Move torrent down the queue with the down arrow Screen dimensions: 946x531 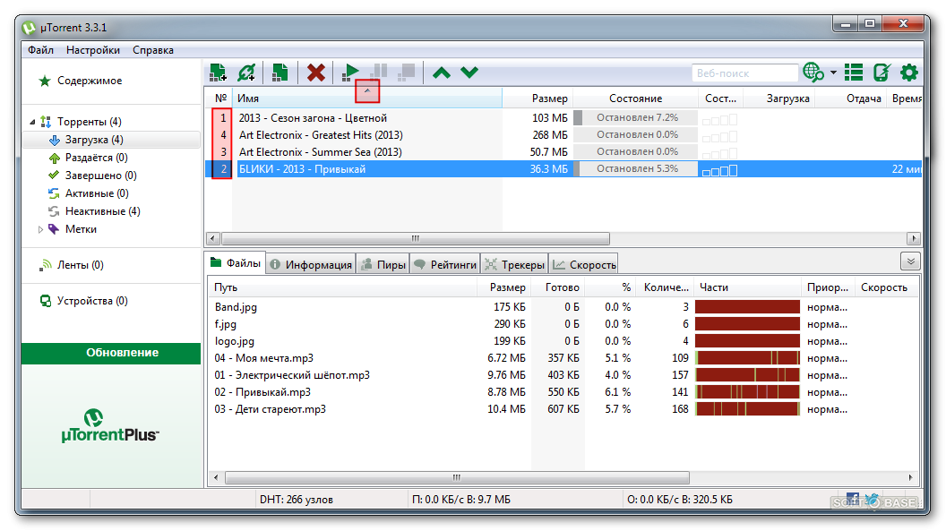[469, 73]
